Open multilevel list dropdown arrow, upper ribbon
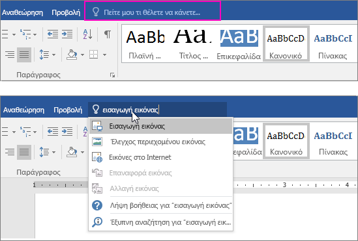 [x=35, y=34]
